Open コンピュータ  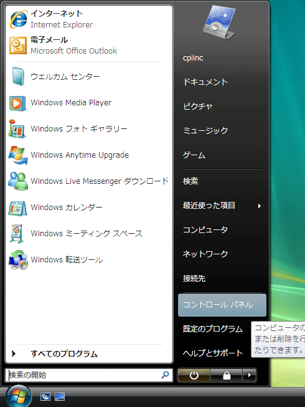[205, 230]
